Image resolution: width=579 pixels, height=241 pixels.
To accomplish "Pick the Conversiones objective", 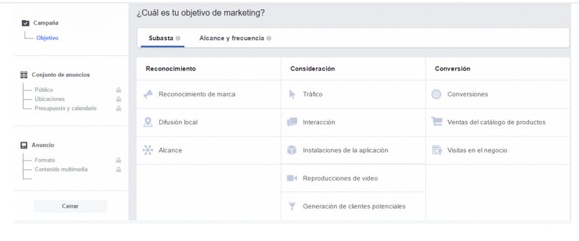I will pos(498,94).
